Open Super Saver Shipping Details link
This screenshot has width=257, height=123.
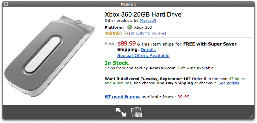click(148, 49)
